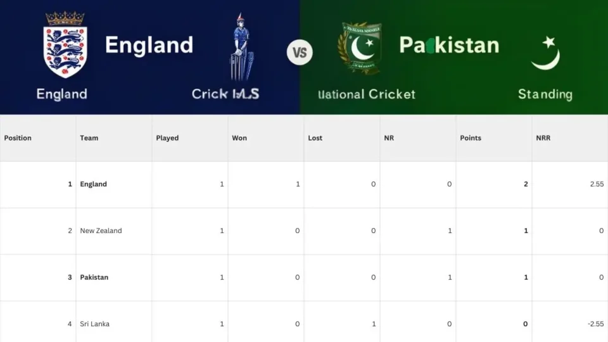Click the Won column header

(x=239, y=138)
